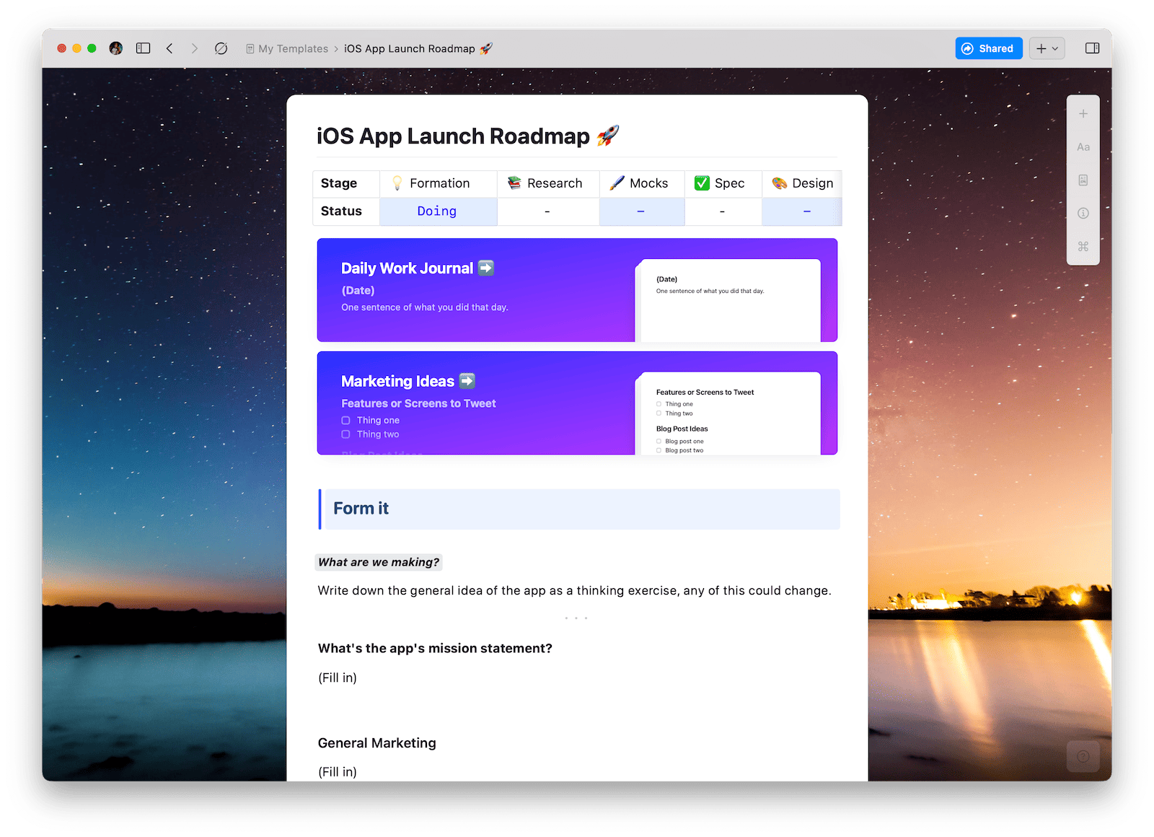Click the iOS App Launch Roadmap breadcrumb
The width and height of the screenshot is (1154, 837).
(418, 49)
